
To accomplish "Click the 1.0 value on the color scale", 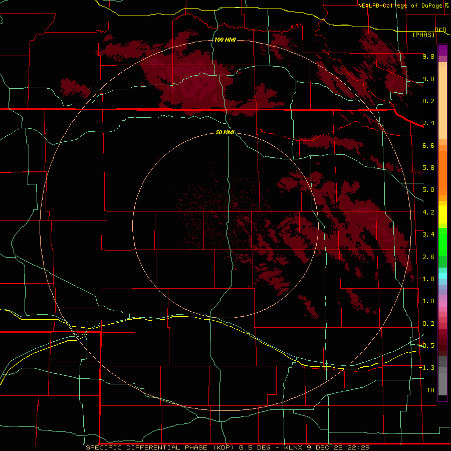I will [x=428, y=301].
